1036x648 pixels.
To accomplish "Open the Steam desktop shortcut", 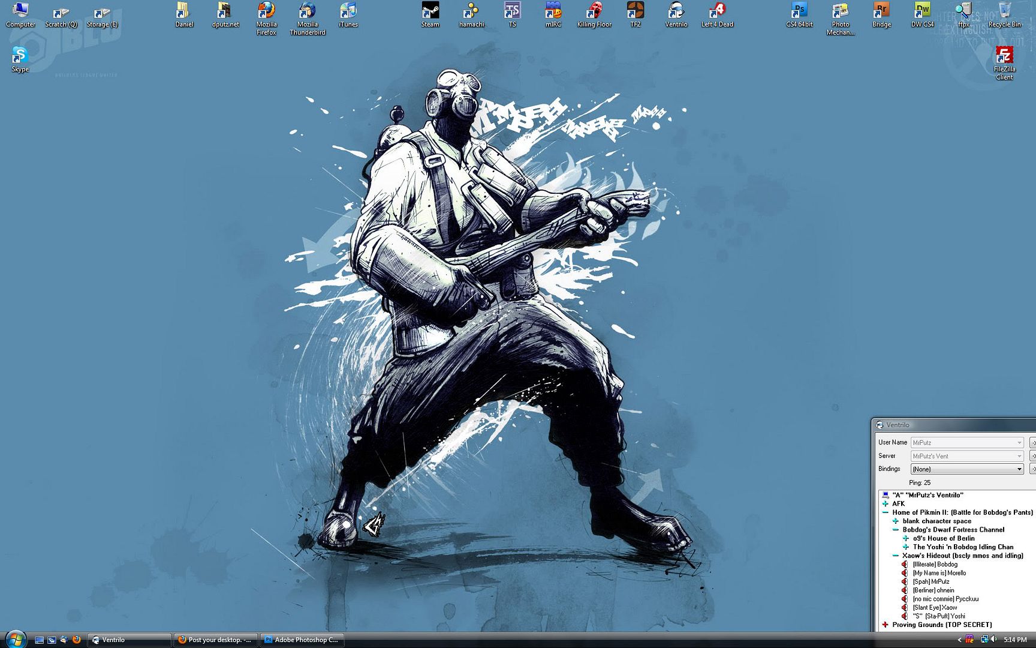I will (x=430, y=14).
